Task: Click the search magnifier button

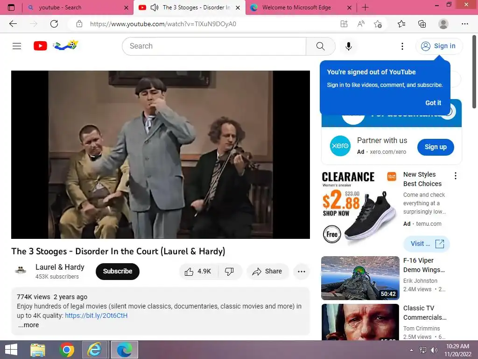Action: pyautogui.click(x=320, y=46)
